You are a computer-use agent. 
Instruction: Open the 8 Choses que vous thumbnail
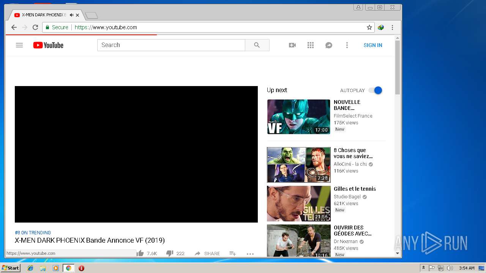299,165
